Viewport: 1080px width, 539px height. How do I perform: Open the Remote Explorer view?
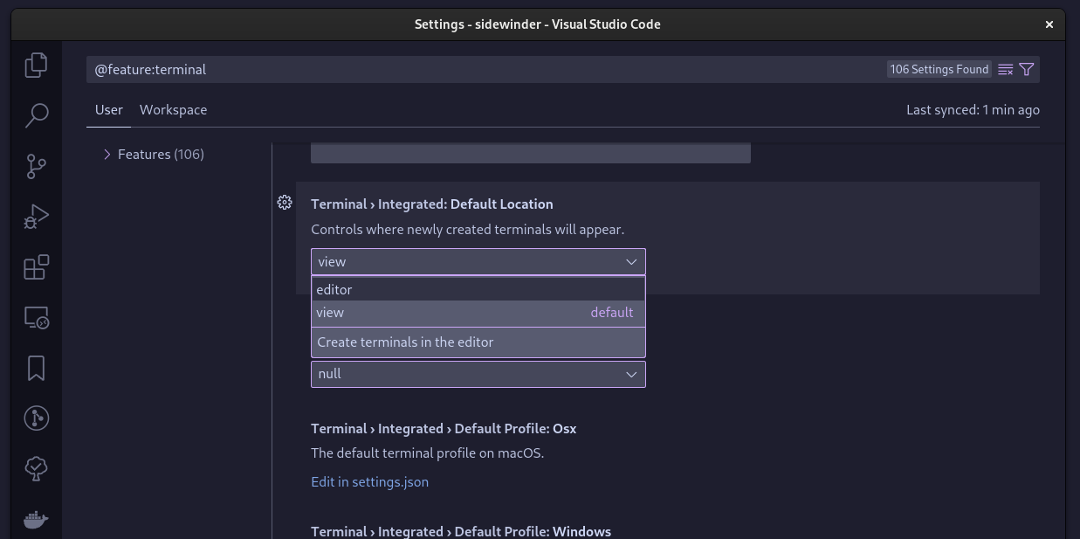tap(35, 317)
